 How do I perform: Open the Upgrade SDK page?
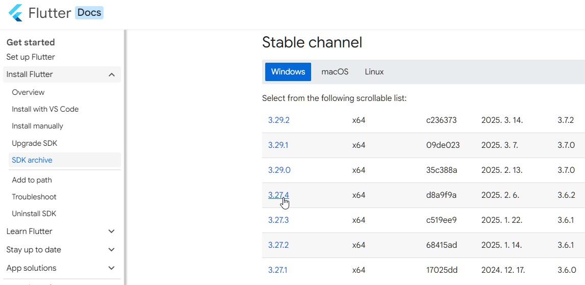(x=34, y=143)
